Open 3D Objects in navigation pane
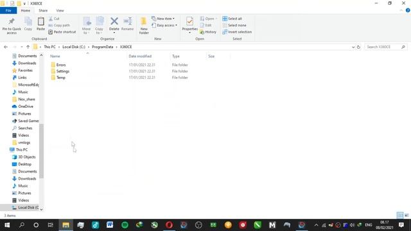The width and height of the screenshot is (411, 231). 24,157
